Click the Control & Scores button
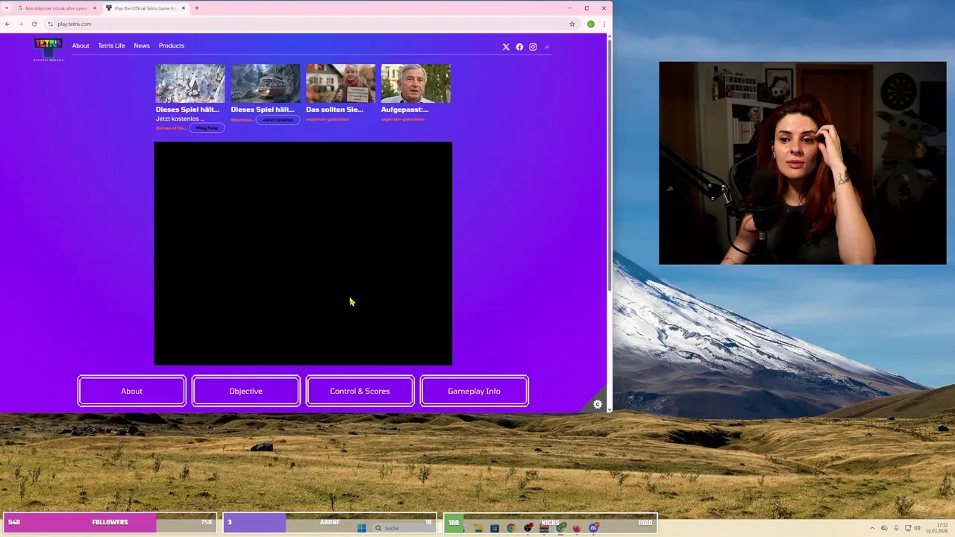 pyautogui.click(x=360, y=391)
